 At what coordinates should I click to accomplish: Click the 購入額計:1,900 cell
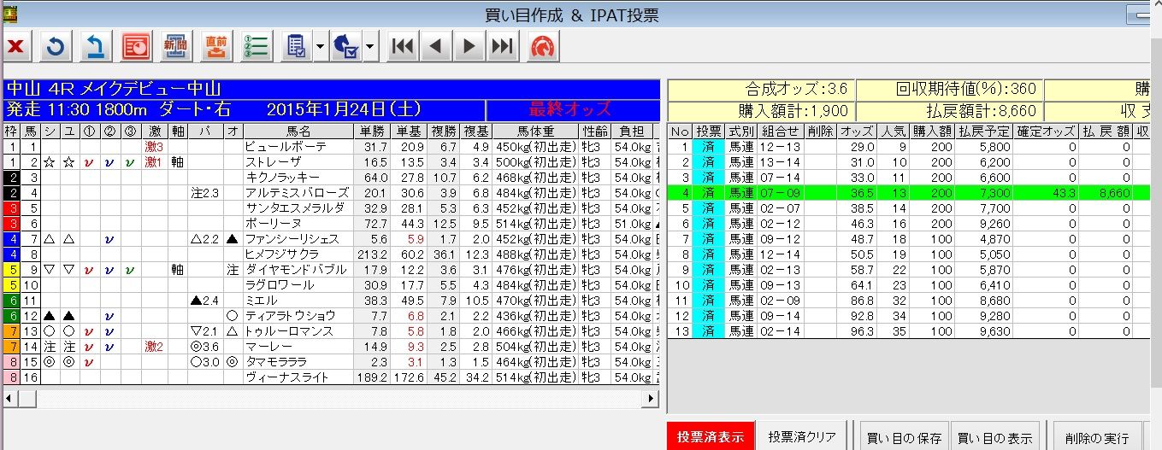point(760,110)
